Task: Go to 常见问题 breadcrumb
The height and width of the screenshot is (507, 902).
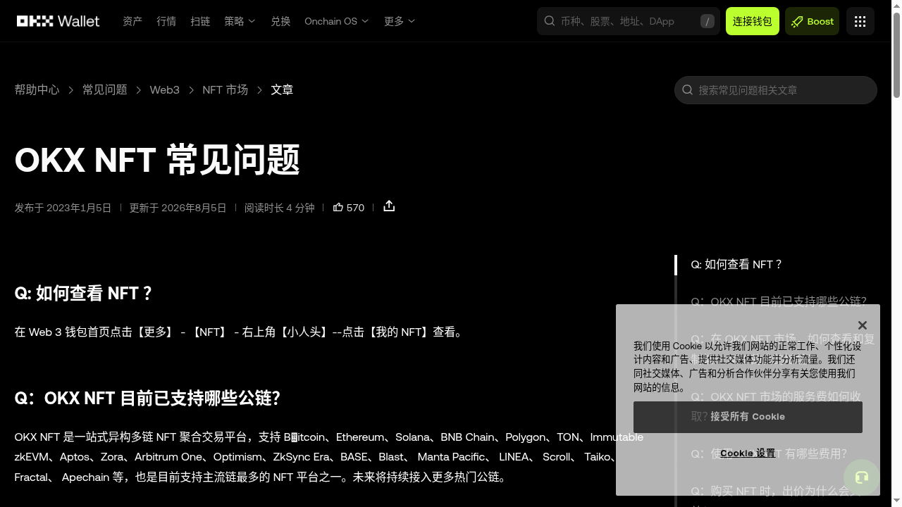Action: pyautogui.click(x=105, y=89)
